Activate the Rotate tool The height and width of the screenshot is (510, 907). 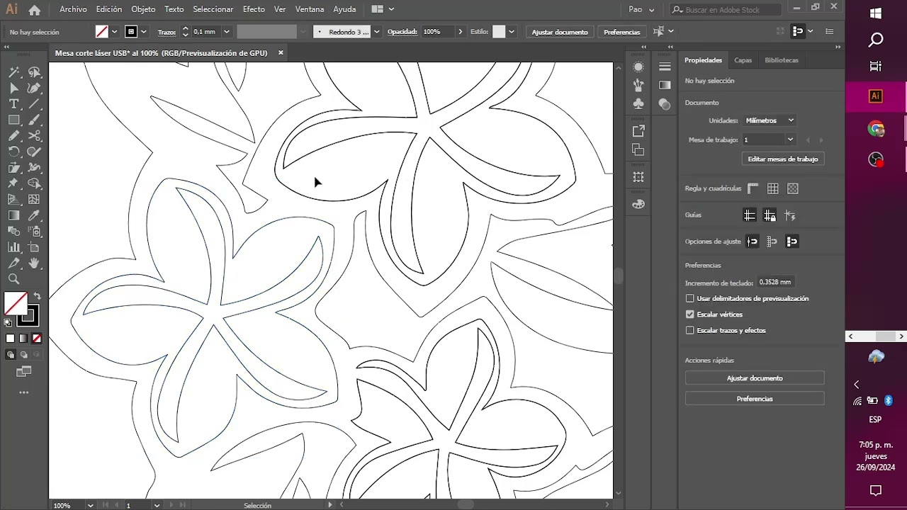click(x=13, y=152)
